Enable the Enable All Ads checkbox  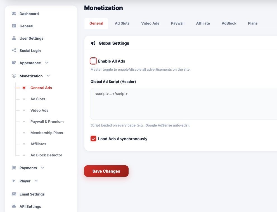[x=93, y=61]
